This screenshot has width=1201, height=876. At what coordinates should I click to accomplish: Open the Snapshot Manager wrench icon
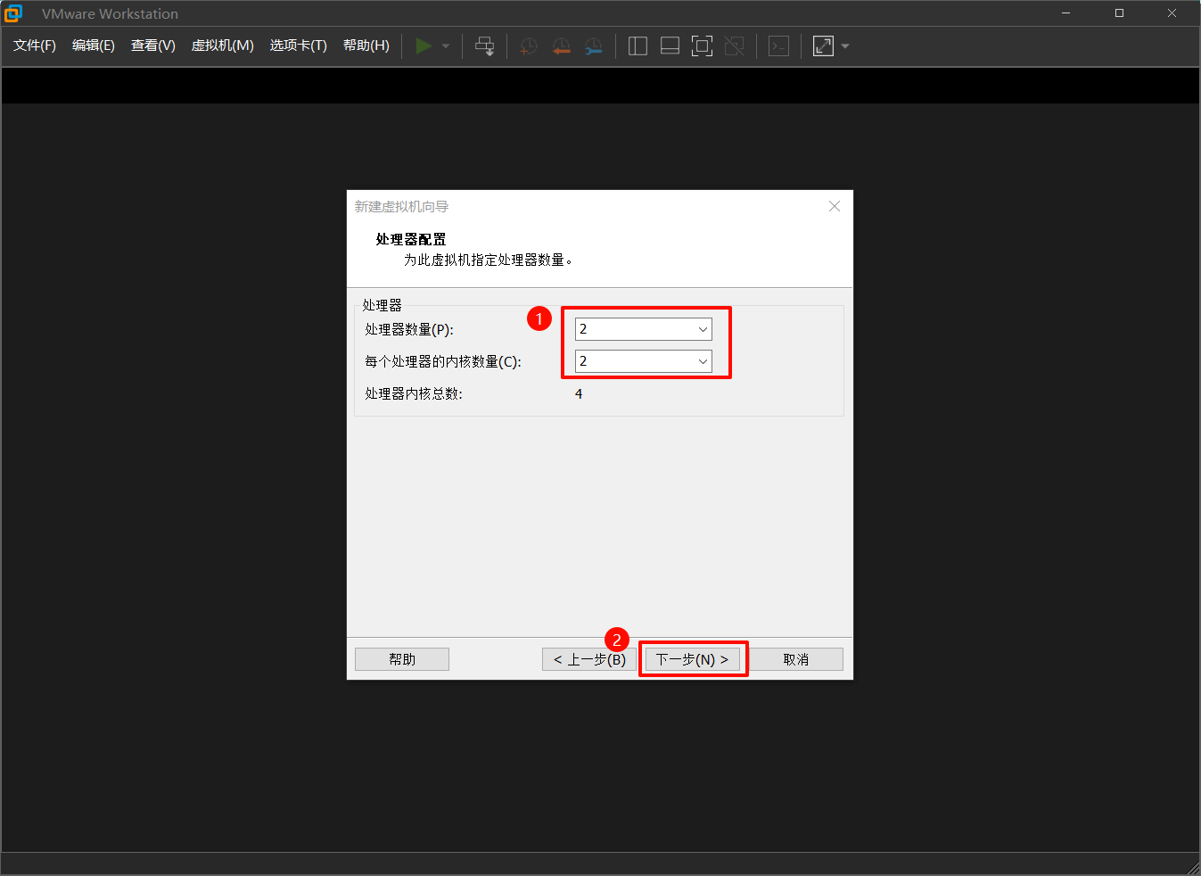[x=593, y=45]
